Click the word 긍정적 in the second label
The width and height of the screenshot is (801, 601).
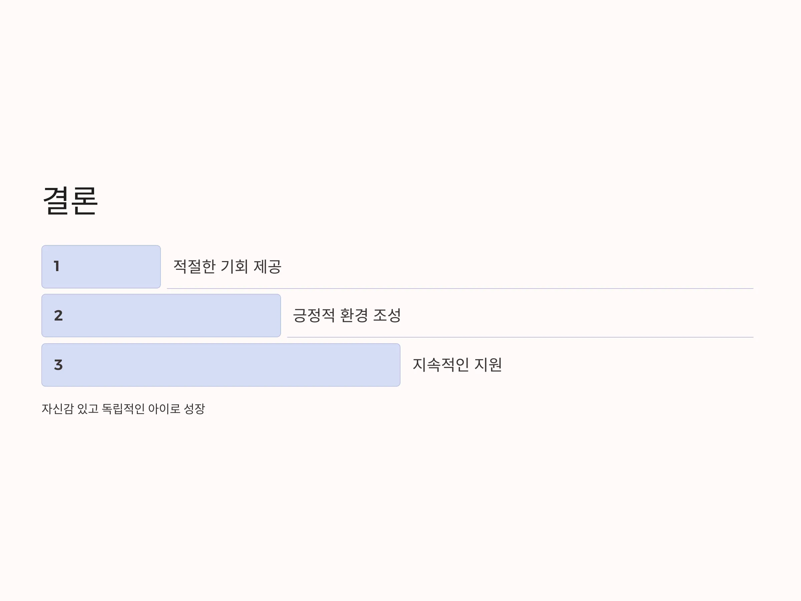(x=314, y=316)
